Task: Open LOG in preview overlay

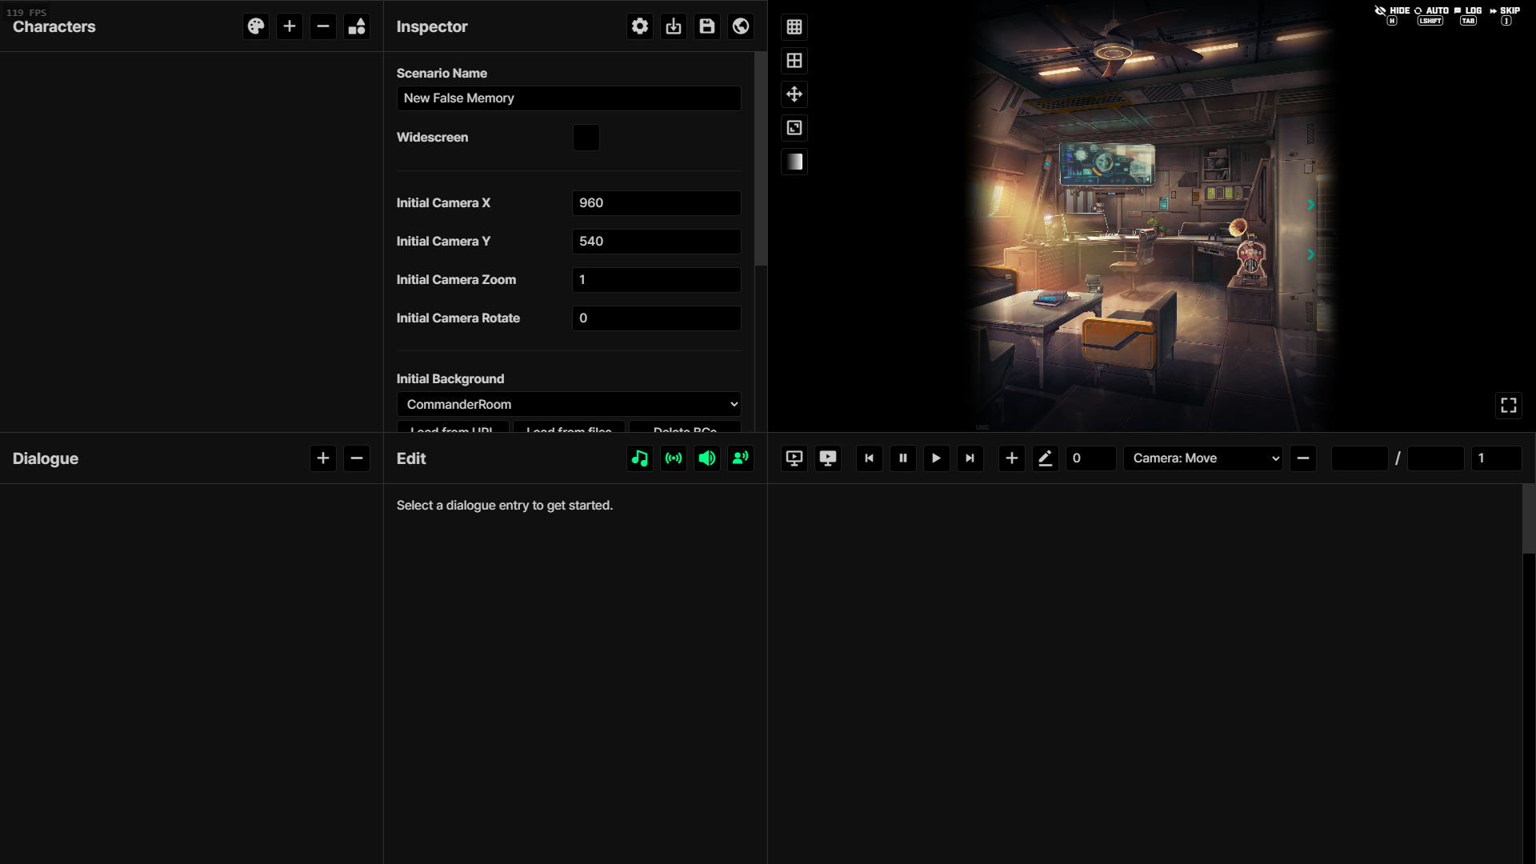Action: [x=1468, y=14]
